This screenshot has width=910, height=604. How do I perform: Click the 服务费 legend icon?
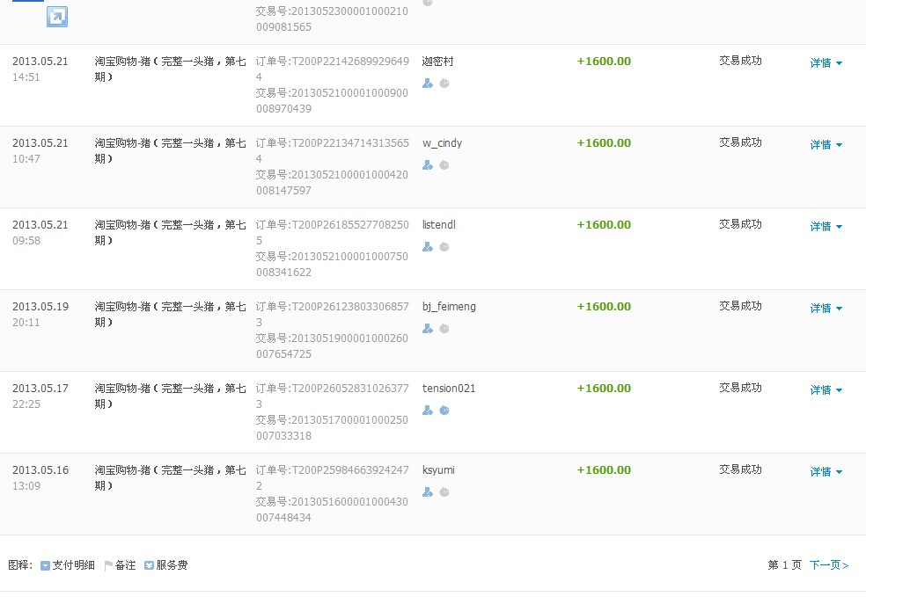tap(149, 566)
